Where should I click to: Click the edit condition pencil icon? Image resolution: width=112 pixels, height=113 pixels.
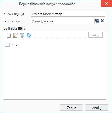16,35
